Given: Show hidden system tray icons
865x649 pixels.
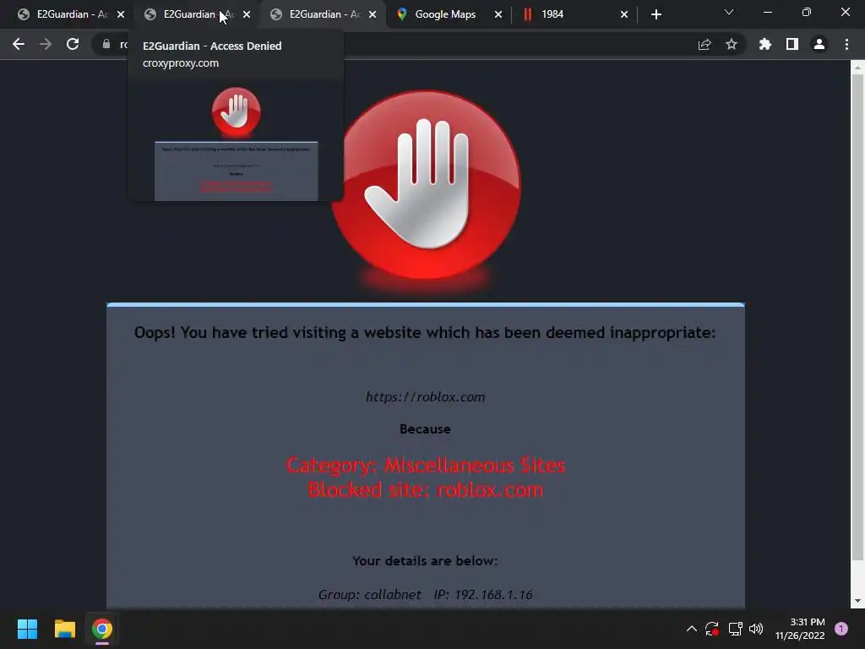Looking at the screenshot, I should pos(691,629).
